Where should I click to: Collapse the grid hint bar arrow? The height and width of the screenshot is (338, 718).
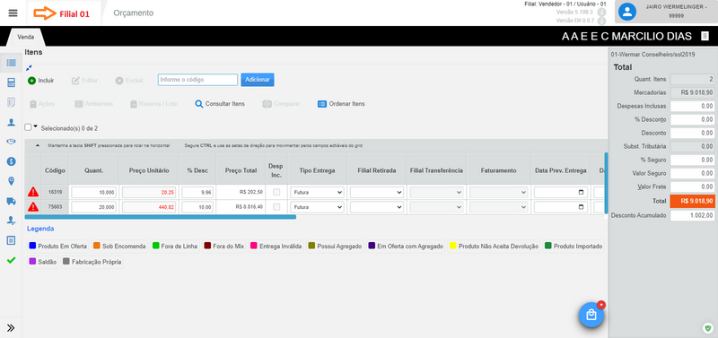[38, 146]
